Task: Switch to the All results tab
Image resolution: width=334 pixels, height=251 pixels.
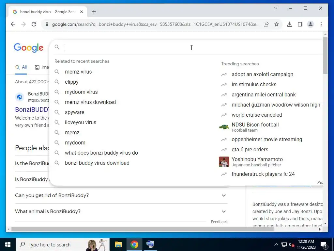Action: click(21, 67)
